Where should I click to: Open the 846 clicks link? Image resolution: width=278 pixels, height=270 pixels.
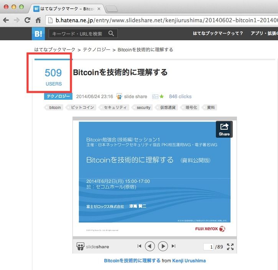[180, 96]
